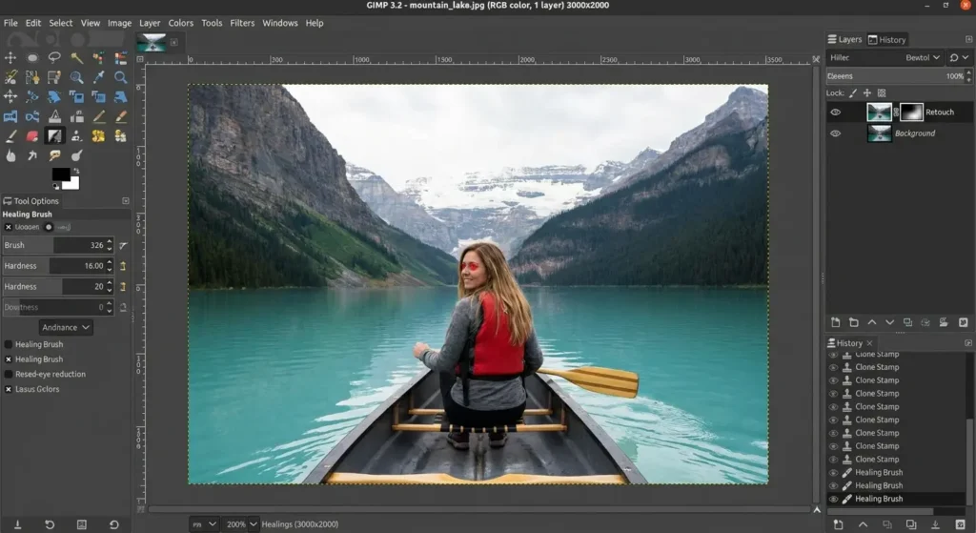Reset colors to default black and white
Screen dimensions: 976x533
click(56, 186)
